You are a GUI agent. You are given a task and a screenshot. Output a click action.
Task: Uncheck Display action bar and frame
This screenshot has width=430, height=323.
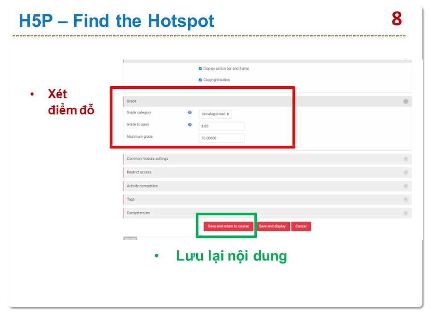point(200,69)
